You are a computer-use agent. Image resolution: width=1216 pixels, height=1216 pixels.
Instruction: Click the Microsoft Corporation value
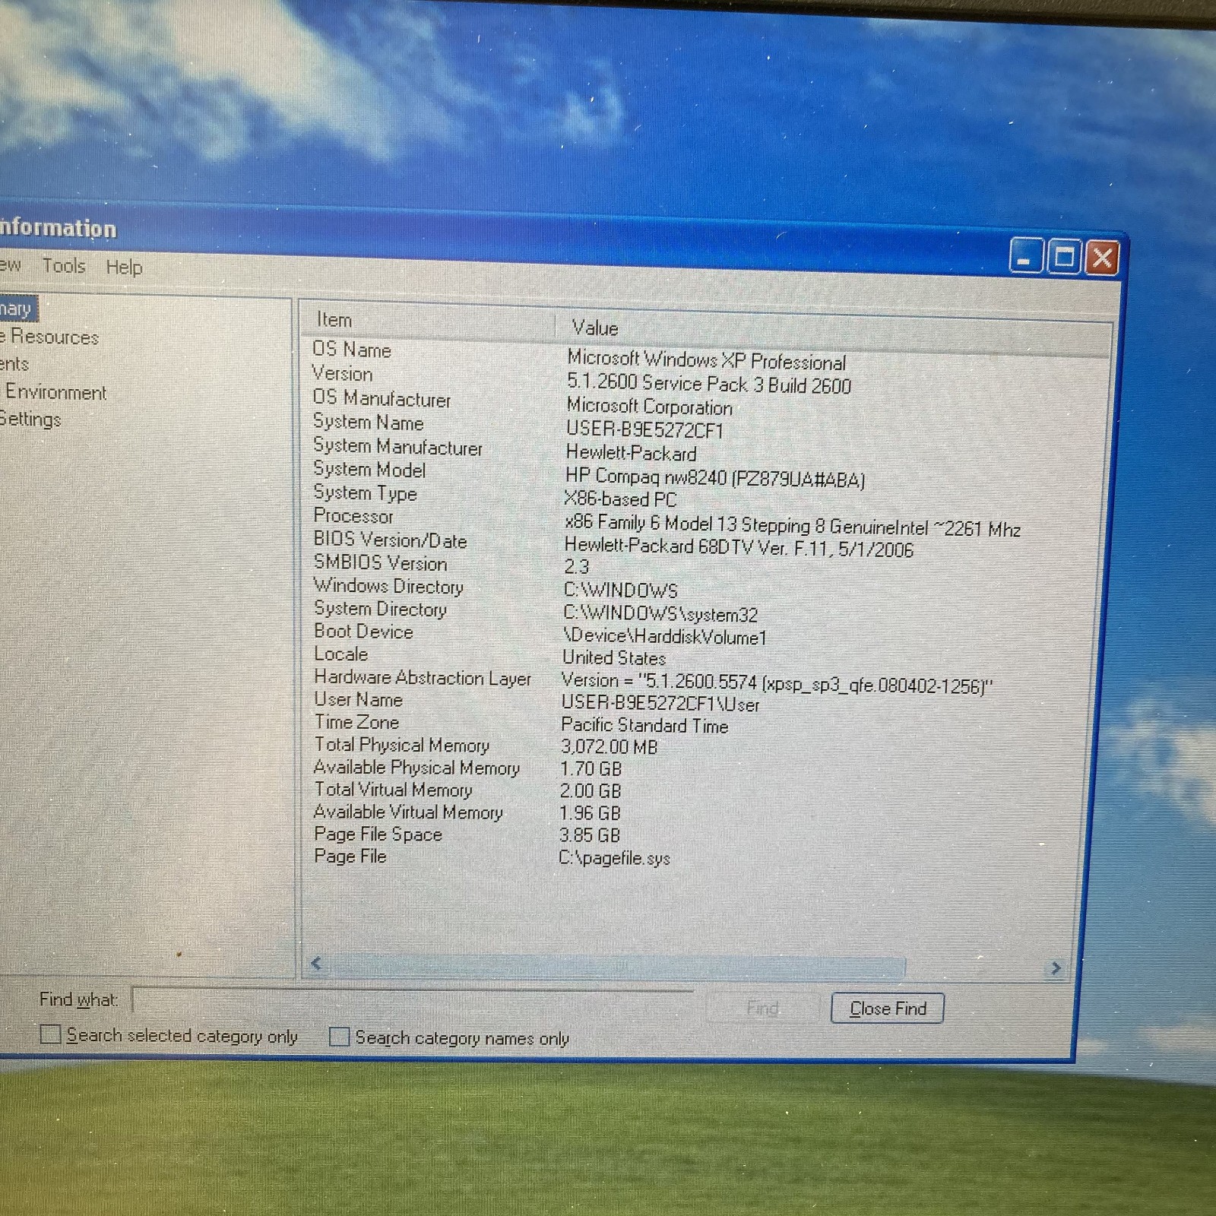(x=649, y=407)
